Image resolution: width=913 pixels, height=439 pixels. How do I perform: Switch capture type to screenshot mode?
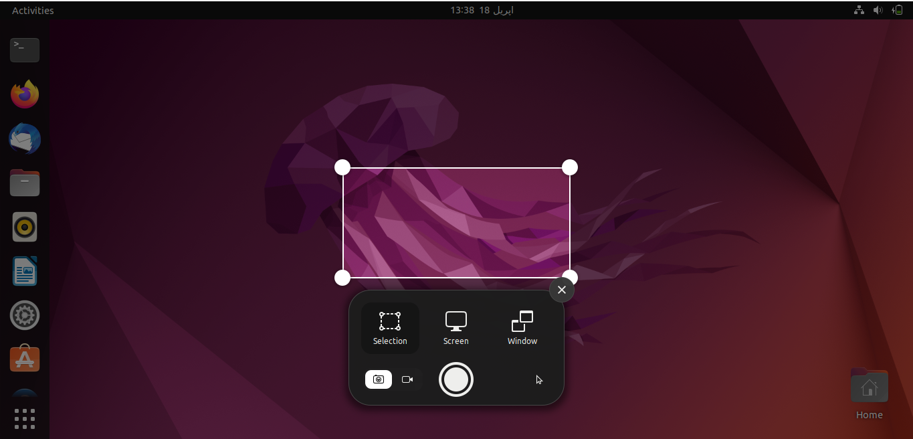(379, 379)
